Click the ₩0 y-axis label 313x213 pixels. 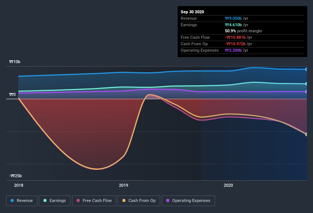click(x=12, y=94)
